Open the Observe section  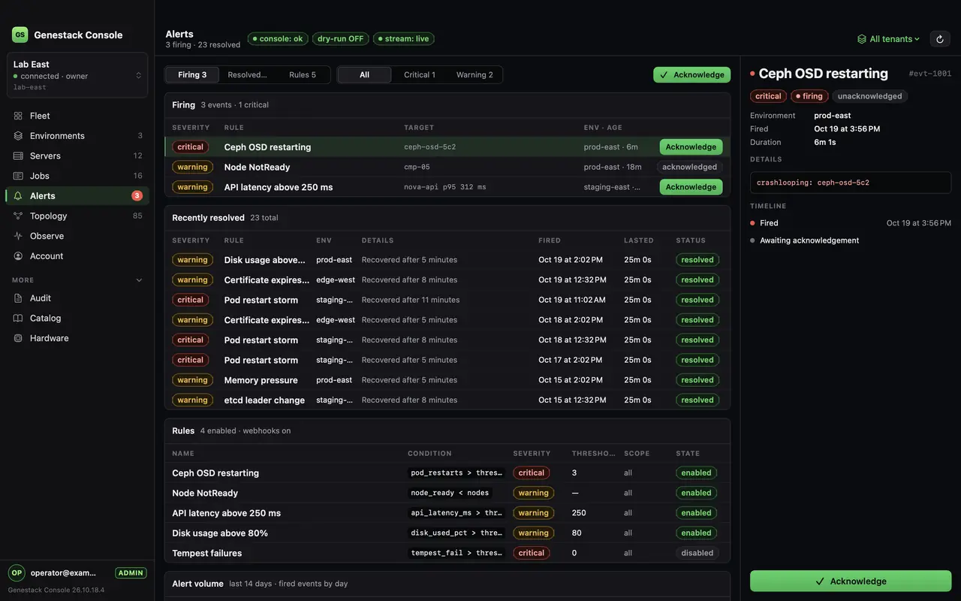77,236
